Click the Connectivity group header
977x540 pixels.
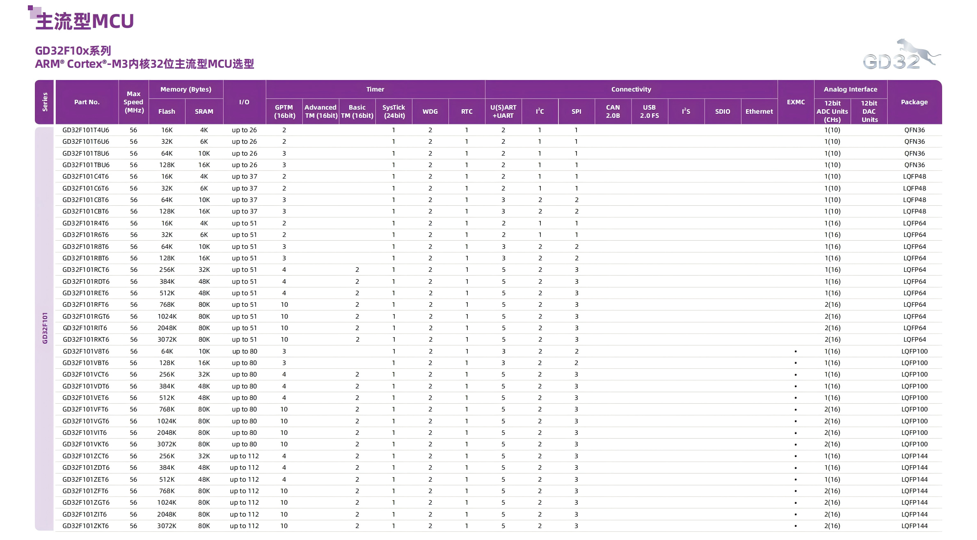631,89
